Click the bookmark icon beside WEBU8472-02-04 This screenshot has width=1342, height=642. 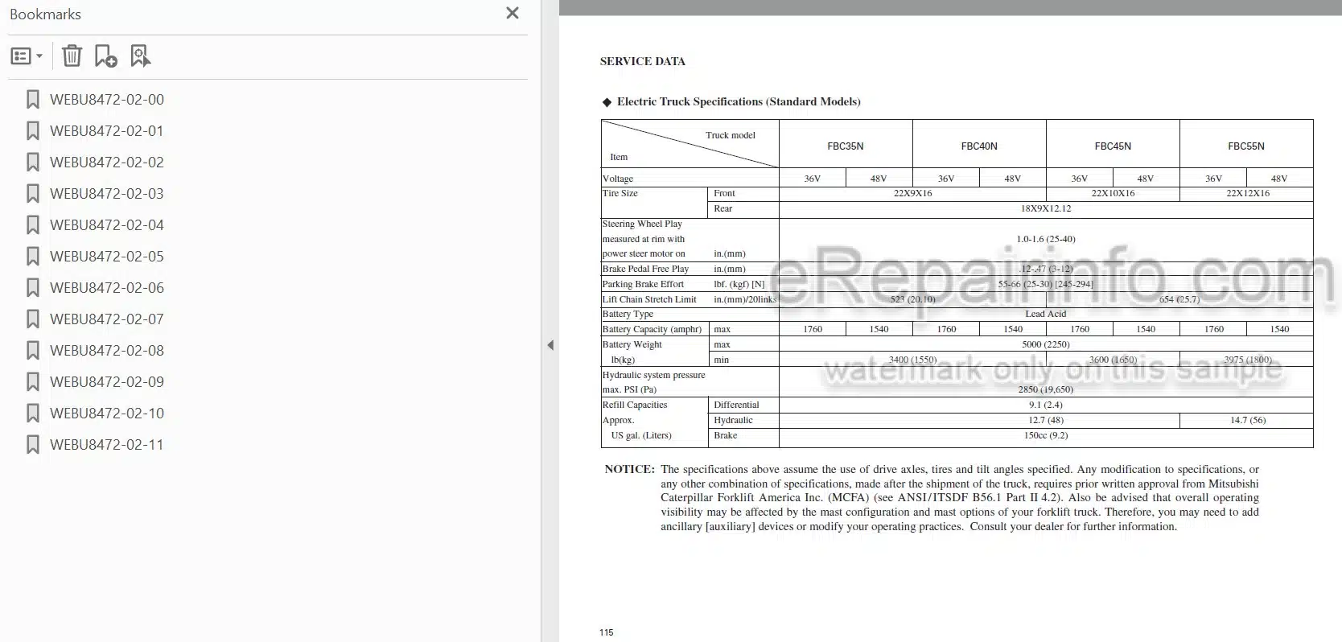click(33, 225)
